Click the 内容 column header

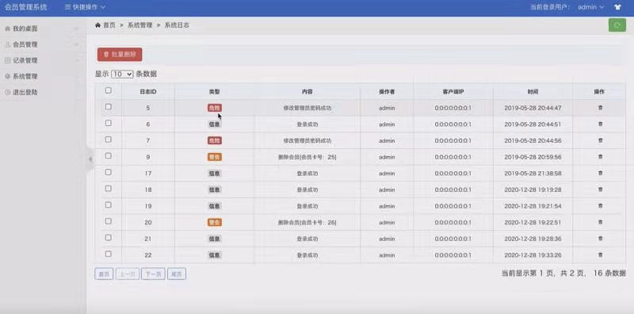(x=307, y=92)
